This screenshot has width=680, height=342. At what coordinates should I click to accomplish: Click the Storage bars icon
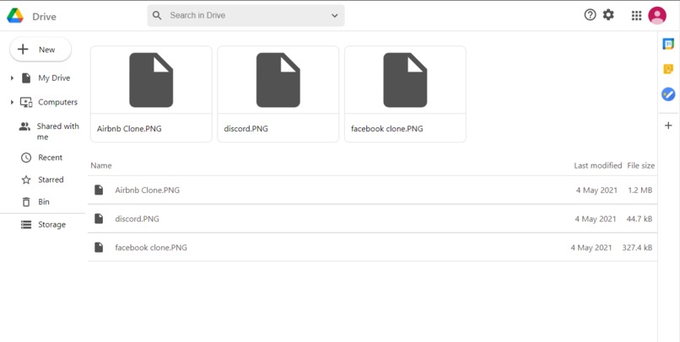(26, 225)
